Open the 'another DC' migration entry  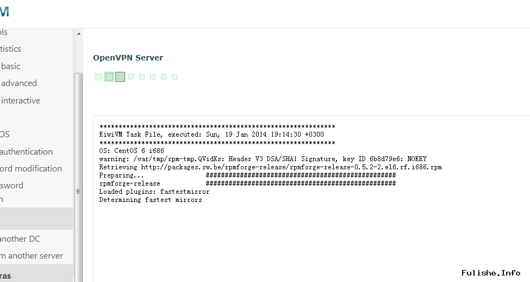coord(20,239)
